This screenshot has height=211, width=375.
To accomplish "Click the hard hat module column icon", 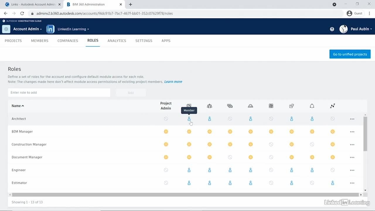I will coord(250,106).
